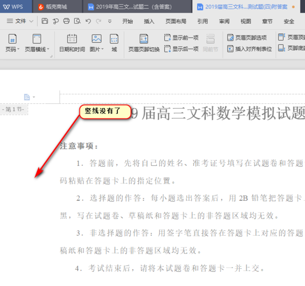Click the Undo arrow icon
305x286 pixels.
point(88,21)
